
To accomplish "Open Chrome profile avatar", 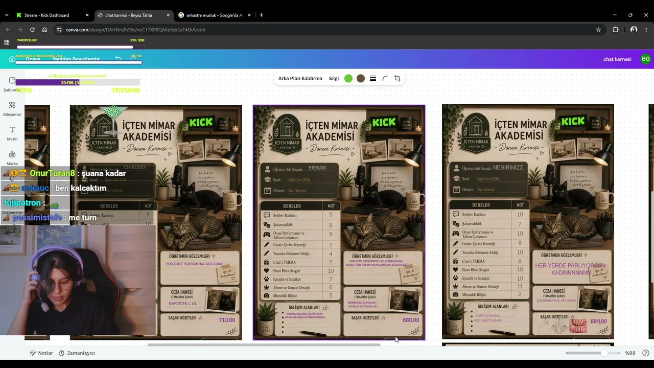I will pos(634,30).
